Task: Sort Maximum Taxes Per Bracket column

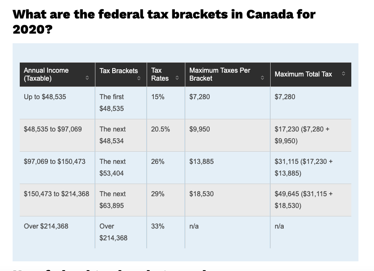Action: (x=262, y=78)
